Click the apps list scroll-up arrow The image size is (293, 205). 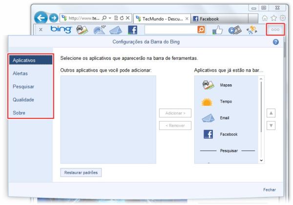pos(261,79)
